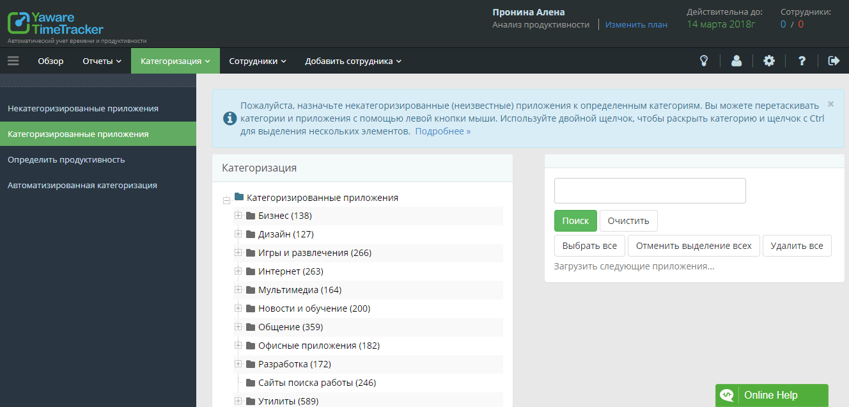Open the Сотрудники dropdown menu
Screen dimensions: 849x407
(x=258, y=61)
